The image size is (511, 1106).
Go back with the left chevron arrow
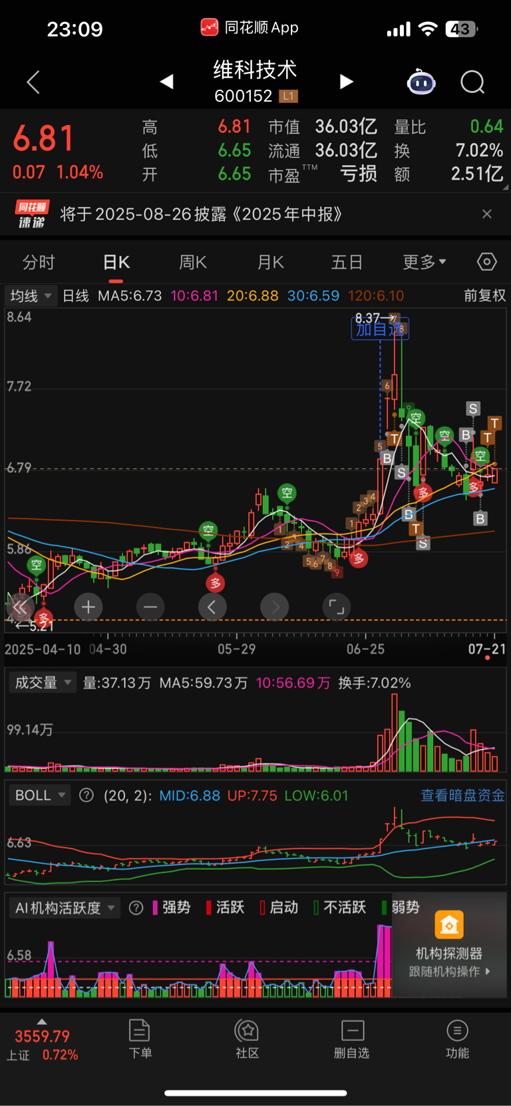(x=33, y=82)
